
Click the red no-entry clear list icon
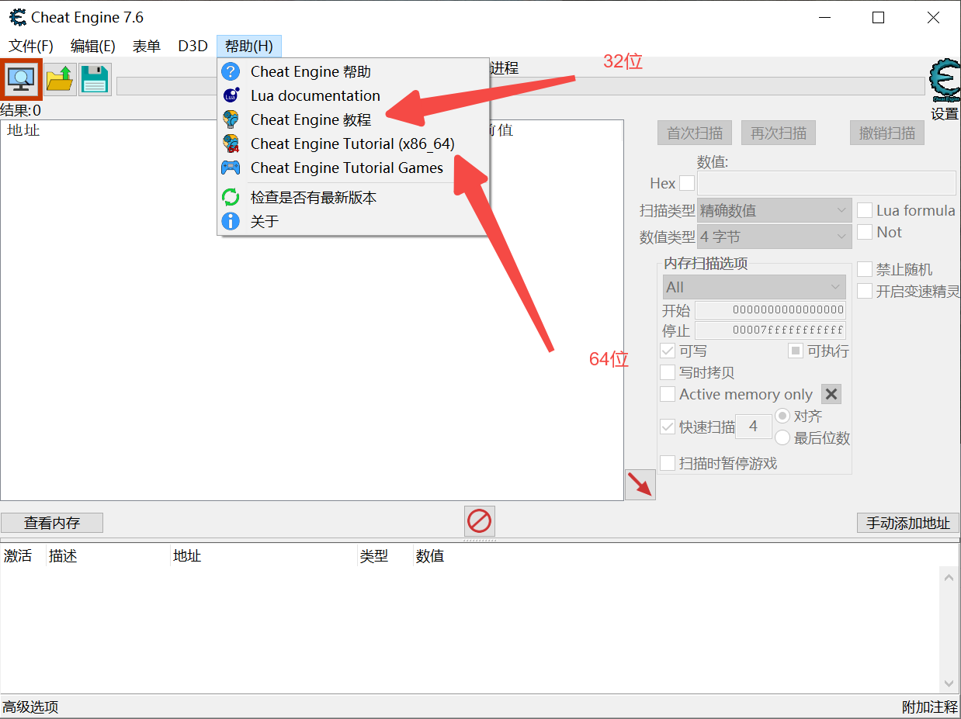480,521
